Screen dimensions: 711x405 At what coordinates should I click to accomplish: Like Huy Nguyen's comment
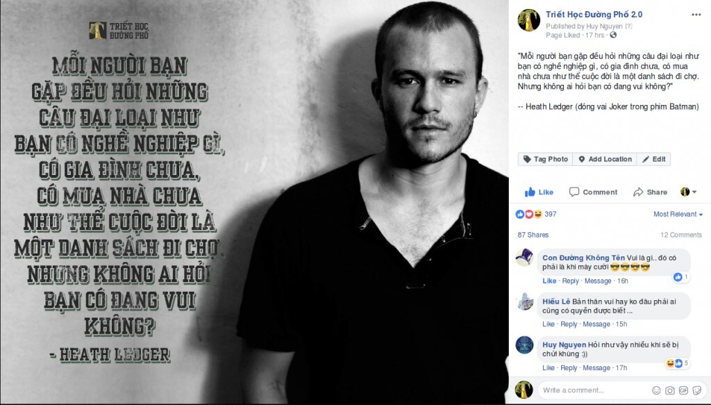549,367
